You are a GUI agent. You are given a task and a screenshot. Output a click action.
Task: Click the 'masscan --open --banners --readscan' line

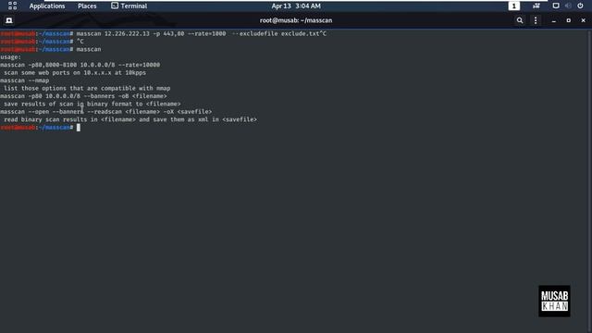(106, 112)
